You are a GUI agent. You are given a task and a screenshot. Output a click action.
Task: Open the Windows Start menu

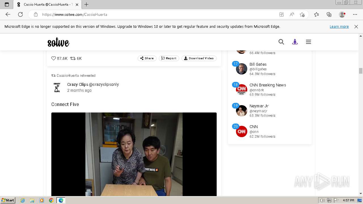pyautogui.click(x=8, y=200)
